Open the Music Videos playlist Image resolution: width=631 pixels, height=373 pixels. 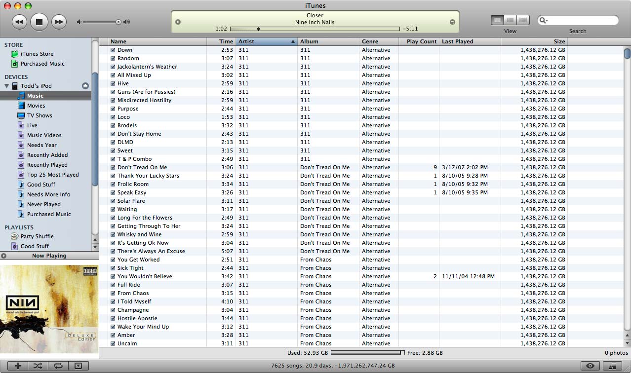[44, 135]
